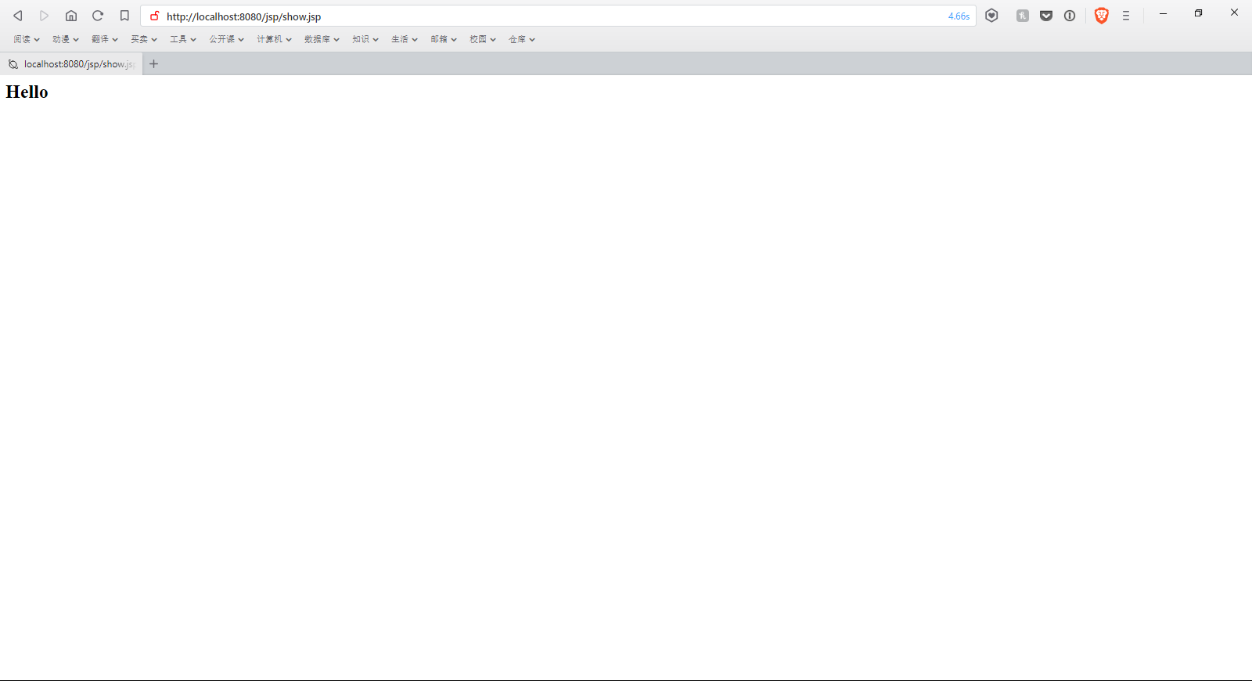This screenshot has height=681, width=1252.
Task: Open the 邮箱 bookmarks folder
Action: [444, 39]
